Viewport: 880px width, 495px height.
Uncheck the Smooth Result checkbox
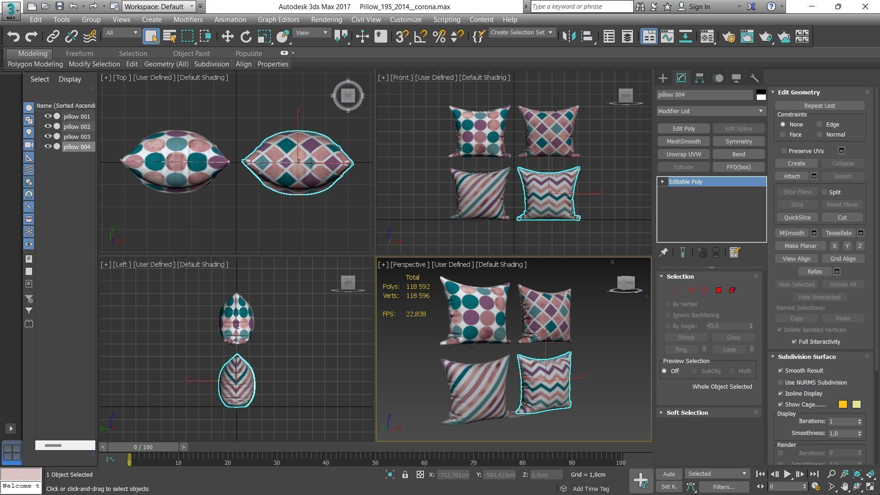pos(781,370)
